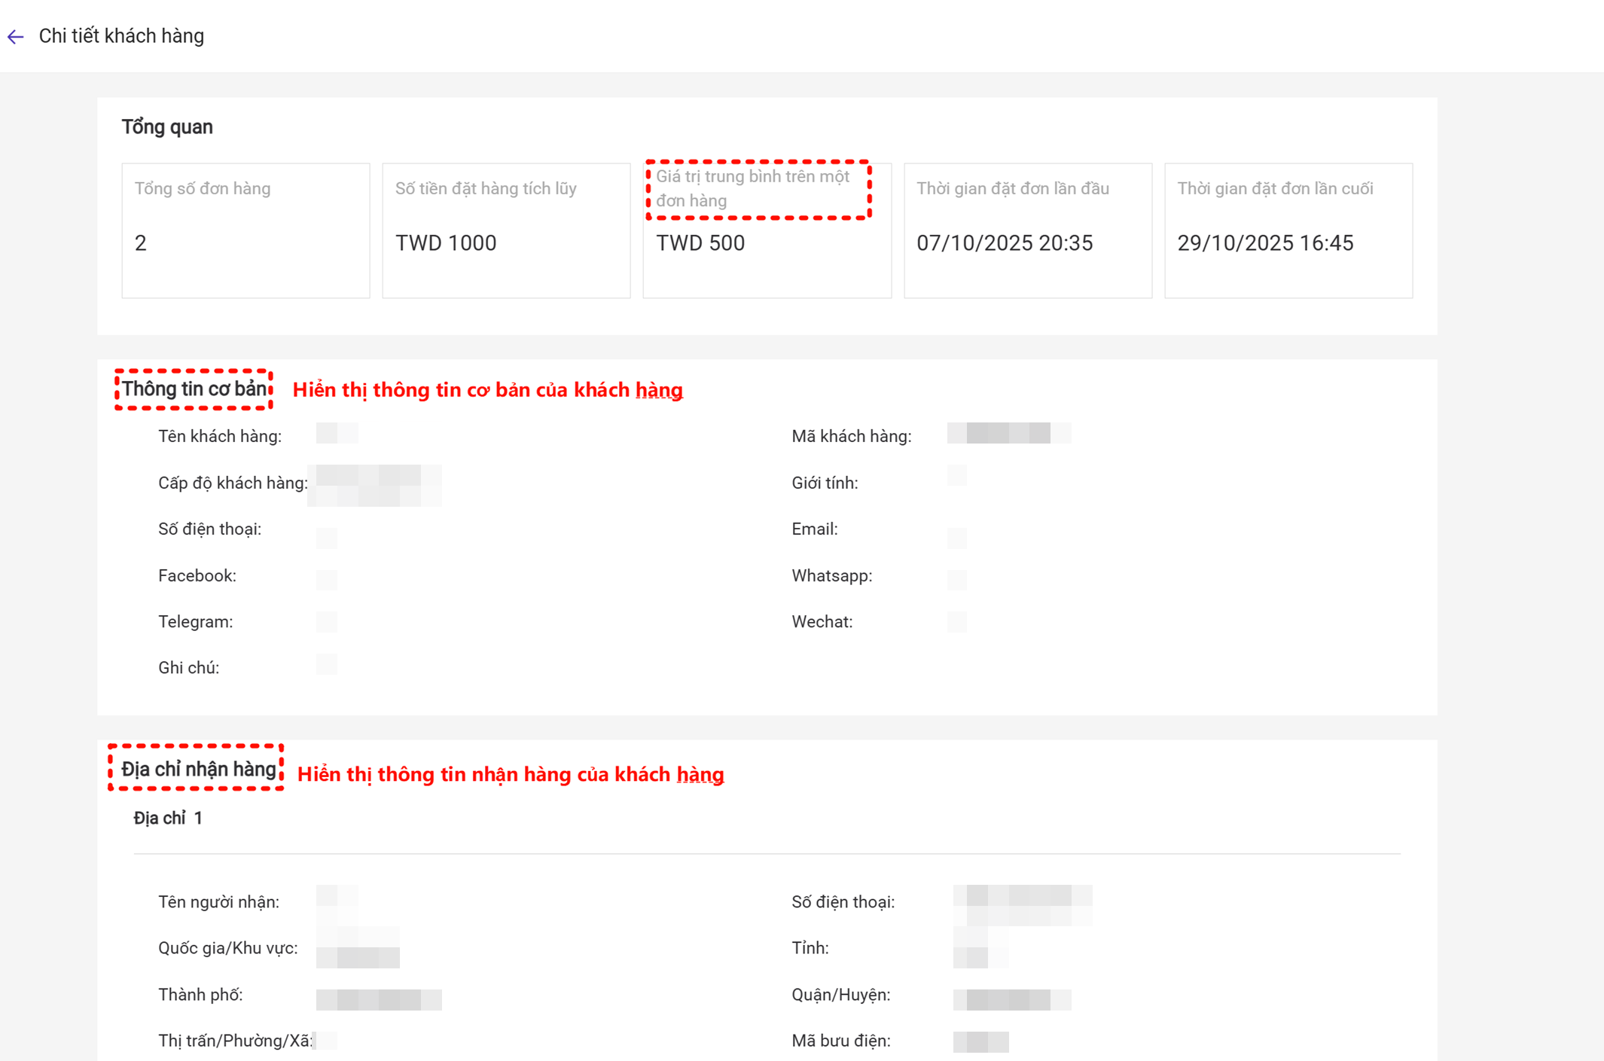
Task: Click the 'Thông tin cơ bản' section heading
Action: 194,389
